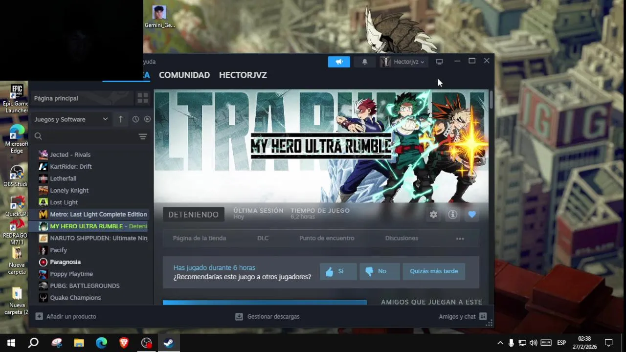Open File Explorer from taskbar
Screen dimensions: 626x352
pyautogui.click(x=79, y=343)
